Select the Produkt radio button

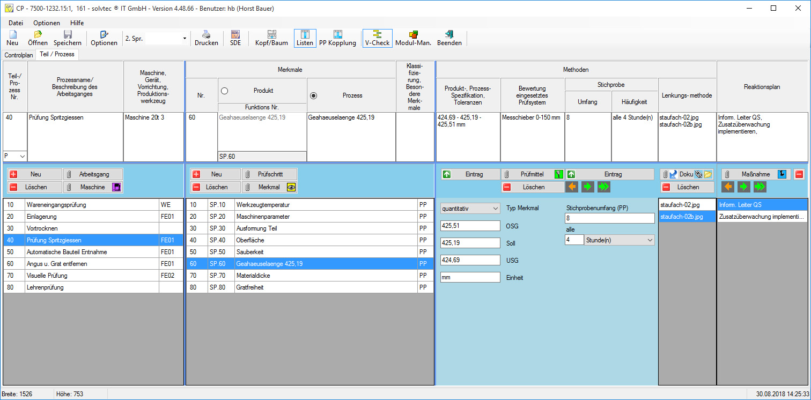click(x=225, y=91)
